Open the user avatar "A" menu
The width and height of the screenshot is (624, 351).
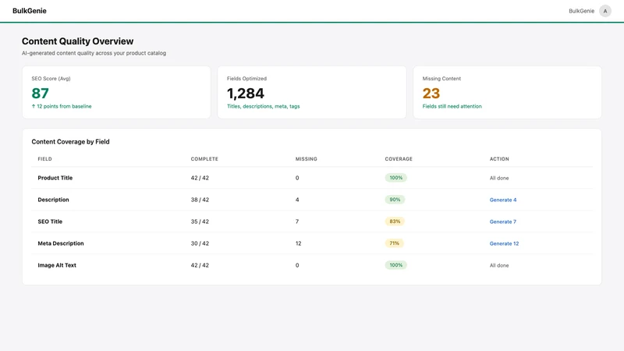coord(605,11)
